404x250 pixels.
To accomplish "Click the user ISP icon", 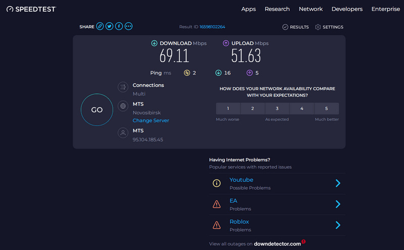I will [122, 133].
